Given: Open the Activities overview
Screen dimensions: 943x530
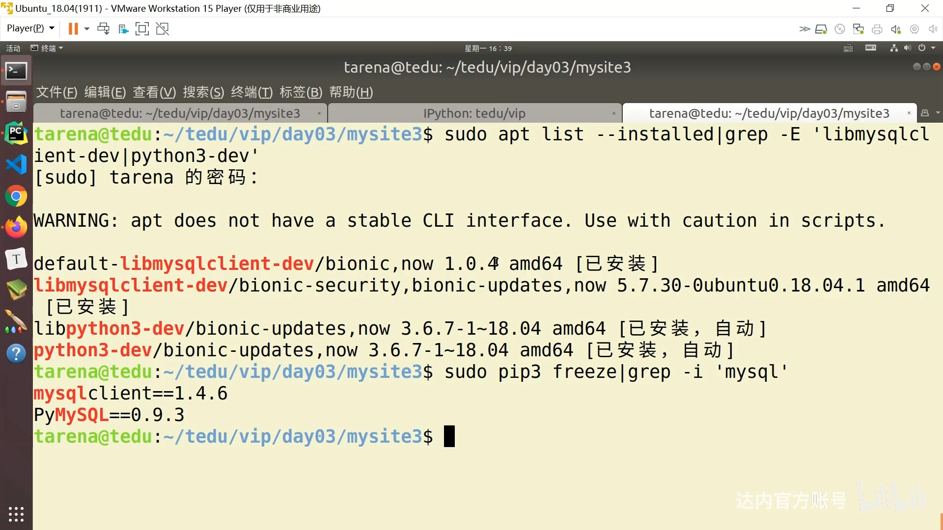Looking at the screenshot, I should tap(13, 48).
